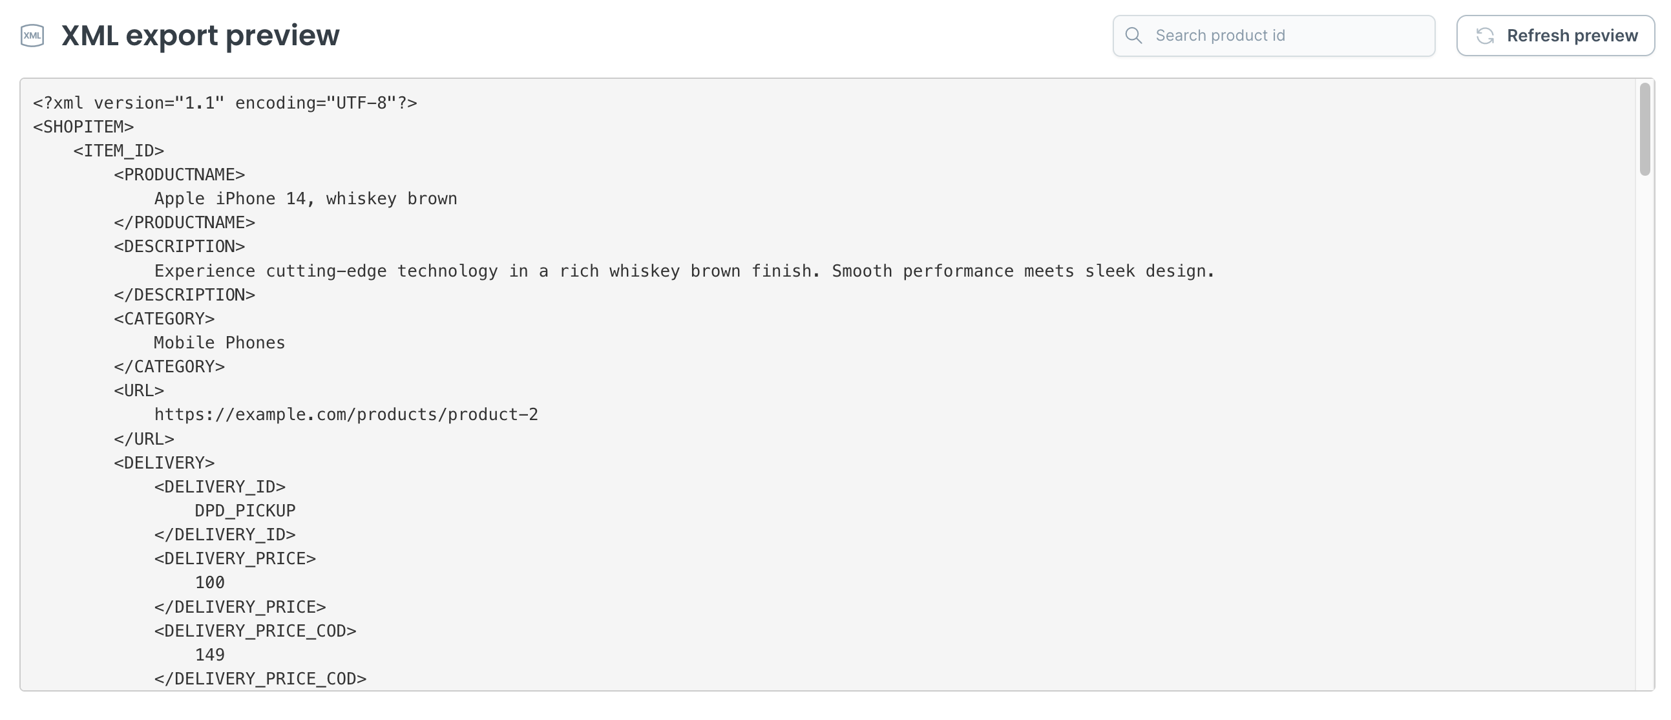Screen dimensions: 1671x720
Task: Click the Refresh preview button
Action: pos(1555,36)
